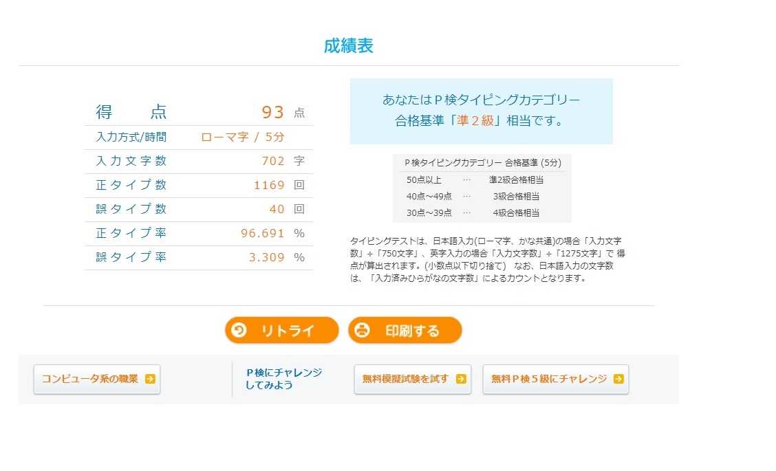Click the 正タイプ数 value 1169

pyautogui.click(x=269, y=185)
